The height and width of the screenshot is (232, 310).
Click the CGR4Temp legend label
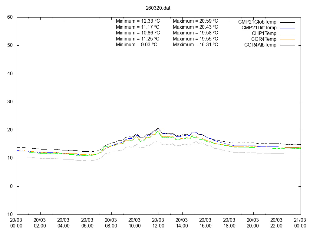click(264, 39)
